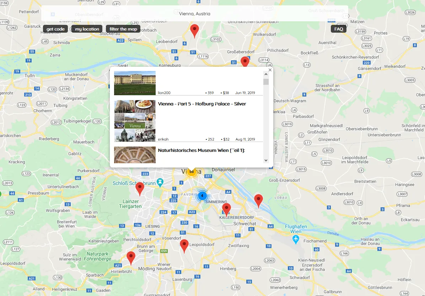This screenshot has height=296, width=425.
Task: Click the Lainzer Tiergarten map label
Action: [x=130, y=204]
